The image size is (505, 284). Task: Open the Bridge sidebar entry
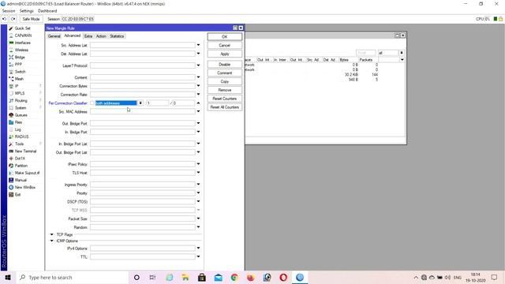click(x=20, y=58)
